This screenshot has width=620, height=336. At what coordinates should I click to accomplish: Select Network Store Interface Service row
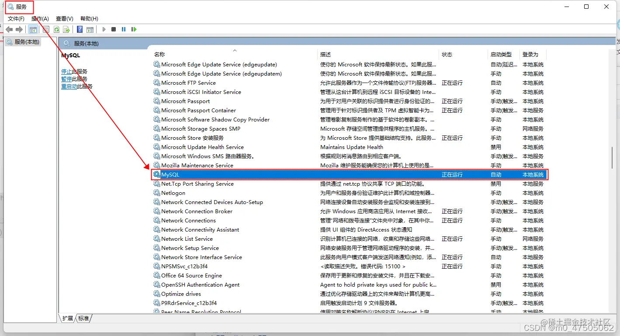[x=349, y=257]
